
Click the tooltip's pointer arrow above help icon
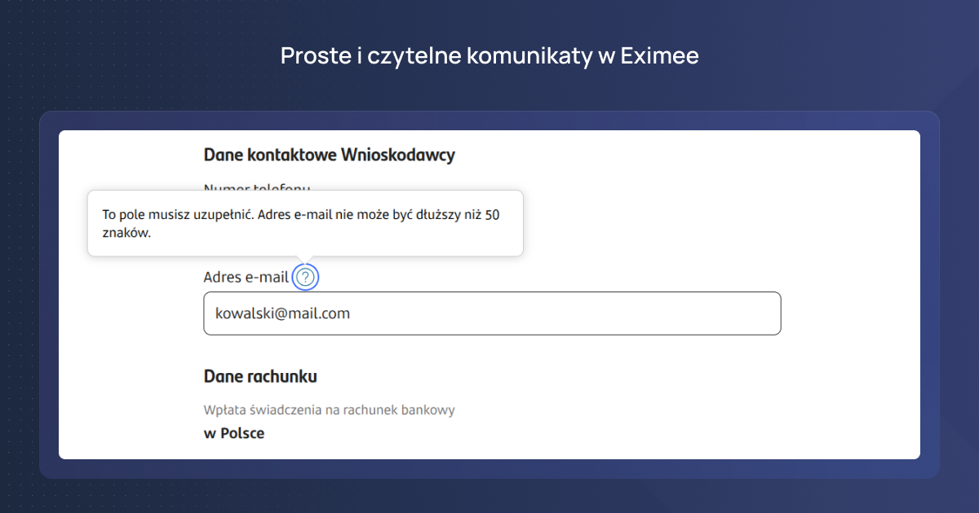(x=305, y=259)
